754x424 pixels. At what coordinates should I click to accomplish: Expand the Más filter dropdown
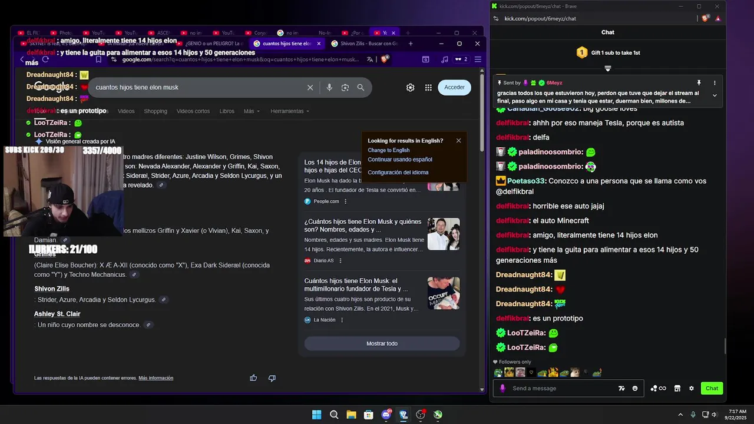click(251, 111)
